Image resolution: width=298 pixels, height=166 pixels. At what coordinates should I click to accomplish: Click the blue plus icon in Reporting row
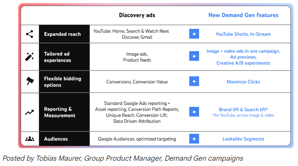[194, 112]
